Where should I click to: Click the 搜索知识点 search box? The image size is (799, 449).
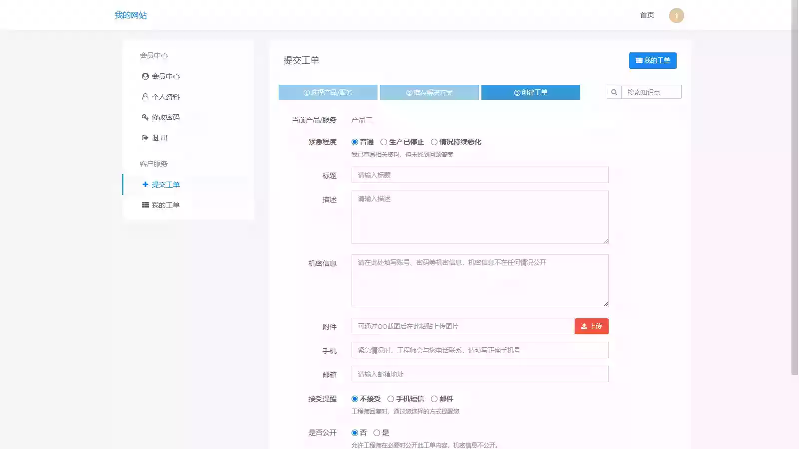coord(651,92)
